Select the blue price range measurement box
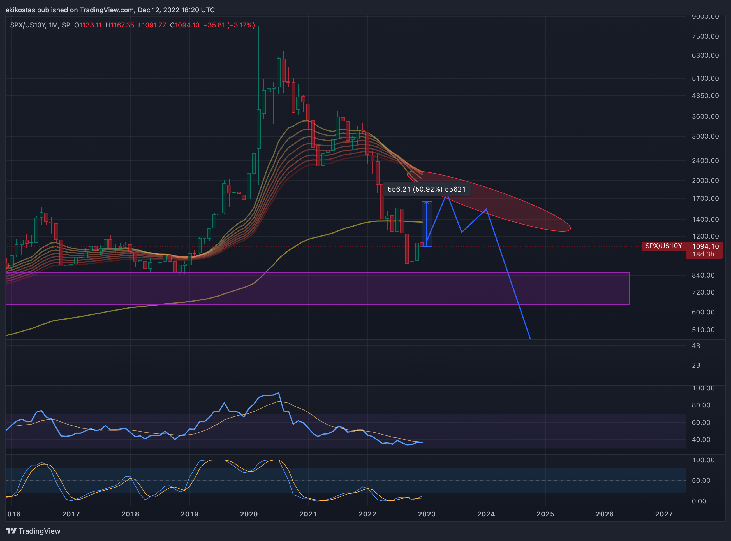This screenshot has width=731, height=541. [x=427, y=224]
